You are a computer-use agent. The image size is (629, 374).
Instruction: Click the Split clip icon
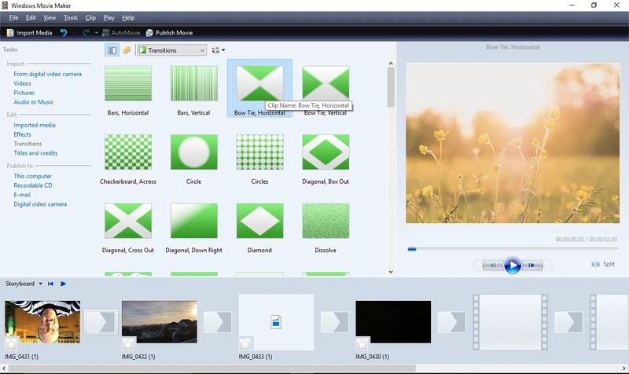(597, 265)
